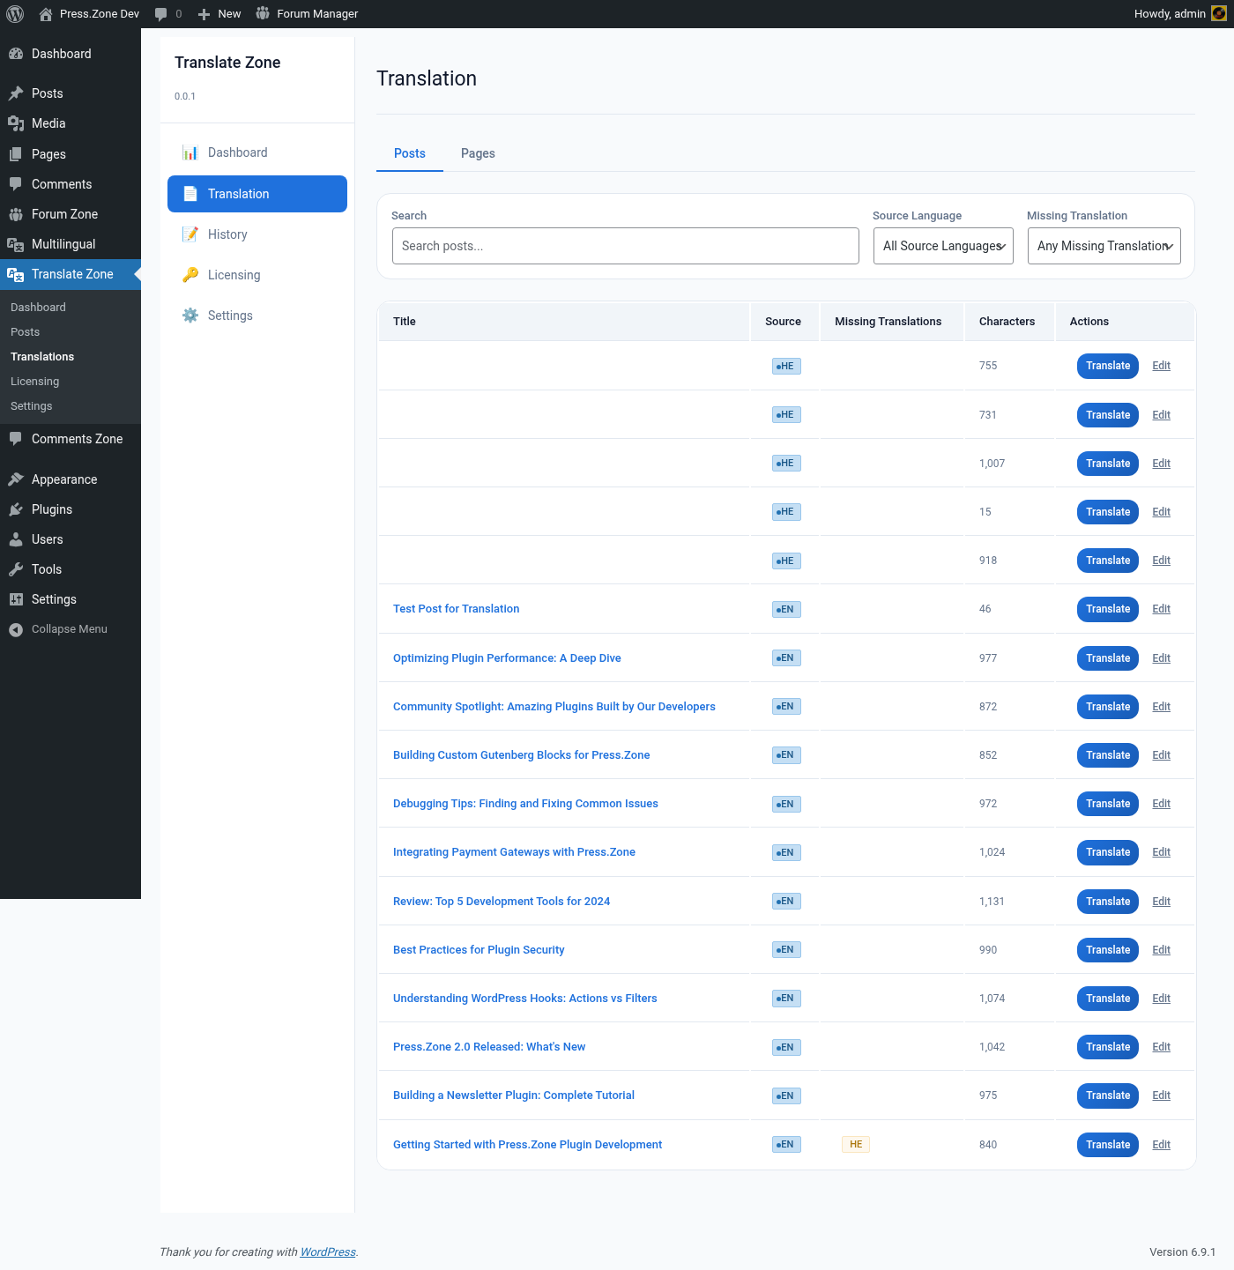Viewport: 1234px width, 1270px height.
Task: Click the plugin Settings gear icon
Action: [190, 316]
